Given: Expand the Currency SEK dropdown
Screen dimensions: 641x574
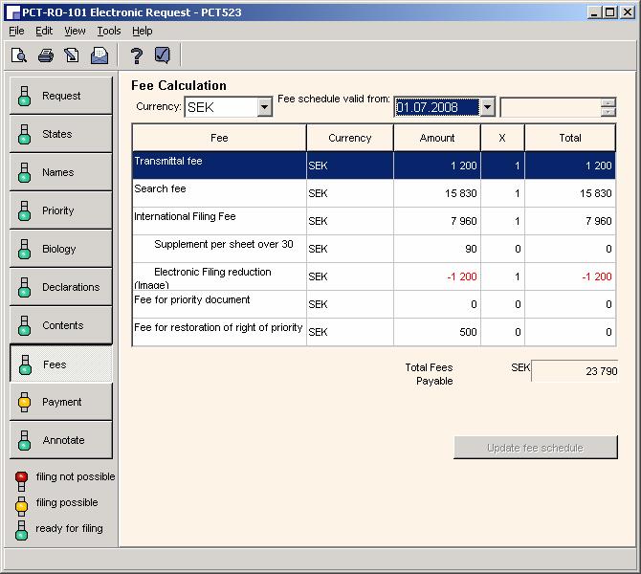Looking at the screenshot, I should tap(264, 107).
